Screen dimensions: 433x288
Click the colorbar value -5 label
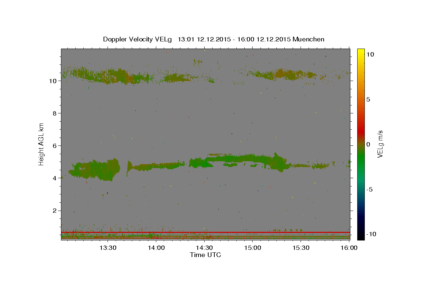pyautogui.click(x=370, y=189)
